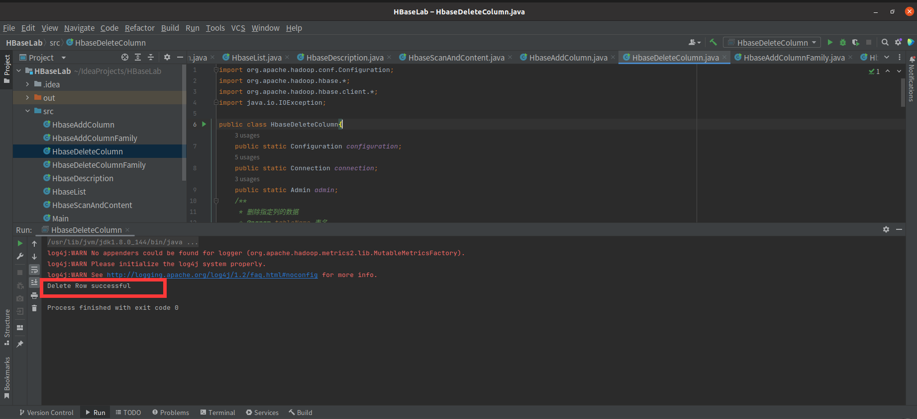
Task: Hide the Run tool window
Action: point(899,229)
